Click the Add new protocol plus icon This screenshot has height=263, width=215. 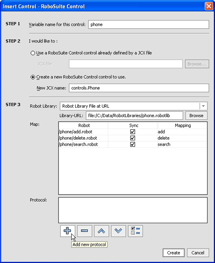click(67, 231)
